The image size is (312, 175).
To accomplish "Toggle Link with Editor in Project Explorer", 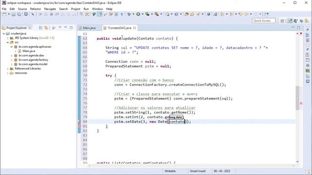I will (x=46, y=28).
